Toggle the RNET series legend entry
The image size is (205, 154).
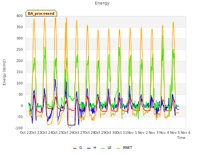pyautogui.click(x=124, y=148)
